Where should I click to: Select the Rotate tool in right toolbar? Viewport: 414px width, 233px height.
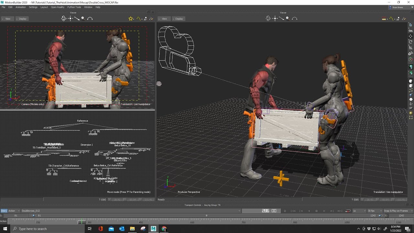(x=411, y=42)
